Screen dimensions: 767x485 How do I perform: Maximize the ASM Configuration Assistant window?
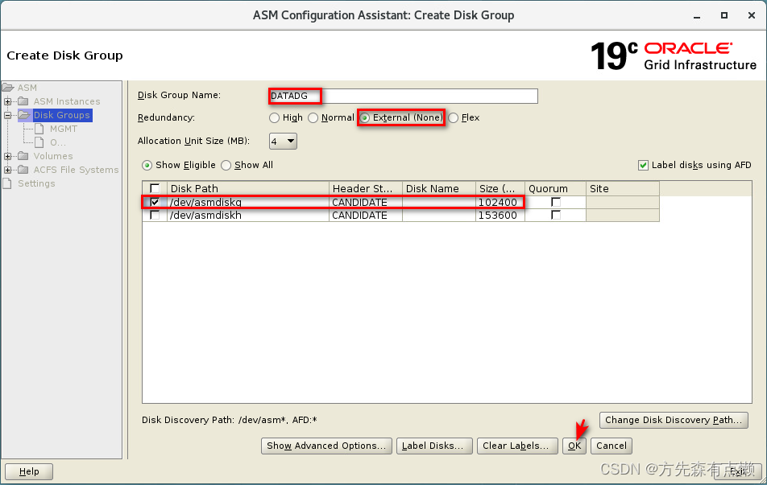click(x=724, y=15)
